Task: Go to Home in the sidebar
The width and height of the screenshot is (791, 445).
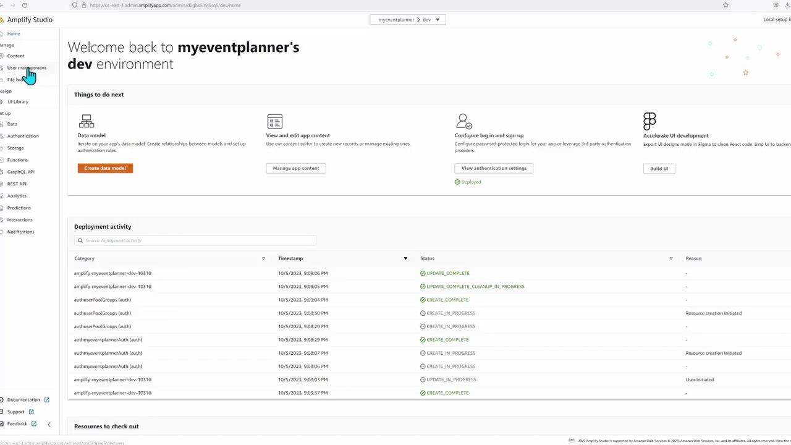Action: tap(14, 33)
